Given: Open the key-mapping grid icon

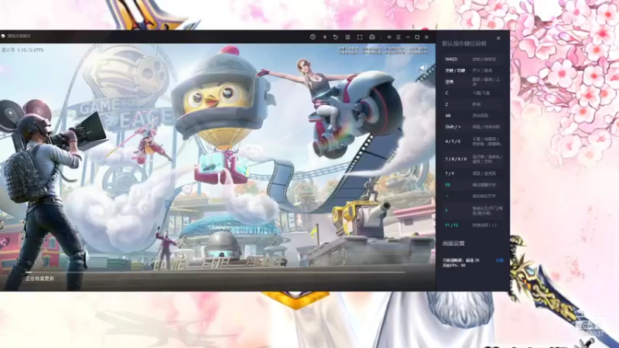Looking at the screenshot, I should point(347,36).
